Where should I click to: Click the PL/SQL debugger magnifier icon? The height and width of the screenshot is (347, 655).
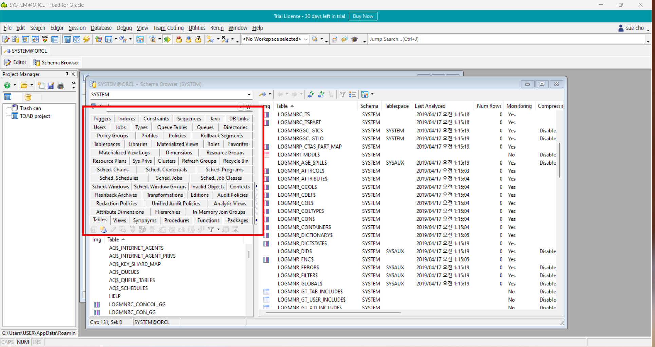pyautogui.click(x=152, y=39)
